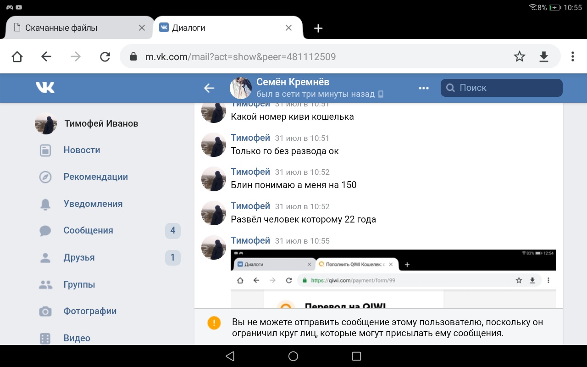Bookmark page with the star icon
This screenshot has height=367, width=587.
pos(519,56)
